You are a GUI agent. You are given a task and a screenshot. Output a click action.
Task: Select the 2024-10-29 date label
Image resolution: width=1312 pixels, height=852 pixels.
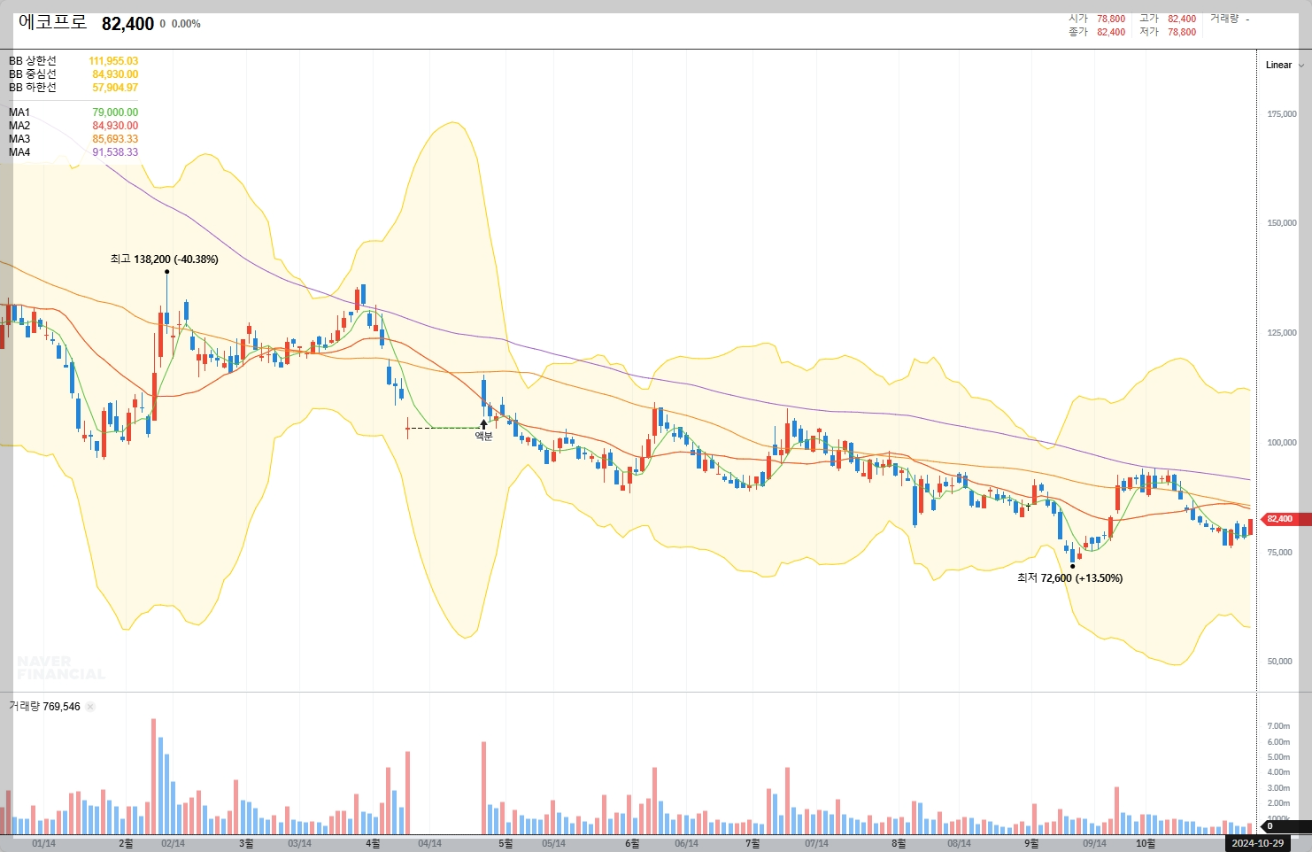point(1257,843)
